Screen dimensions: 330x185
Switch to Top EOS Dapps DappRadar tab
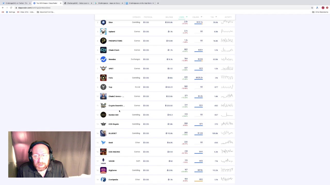point(47,3)
